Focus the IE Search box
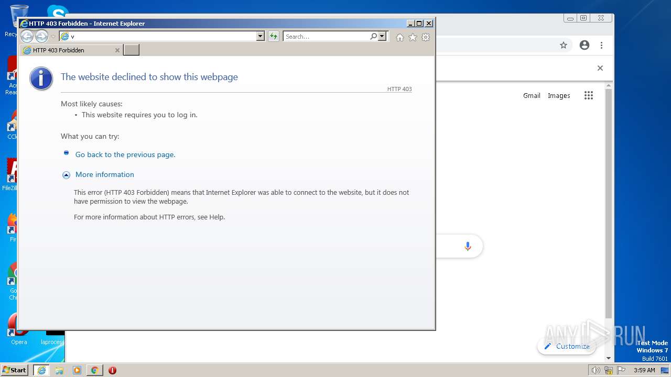This screenshot has height=377, width=671. (x=326, y=37)
